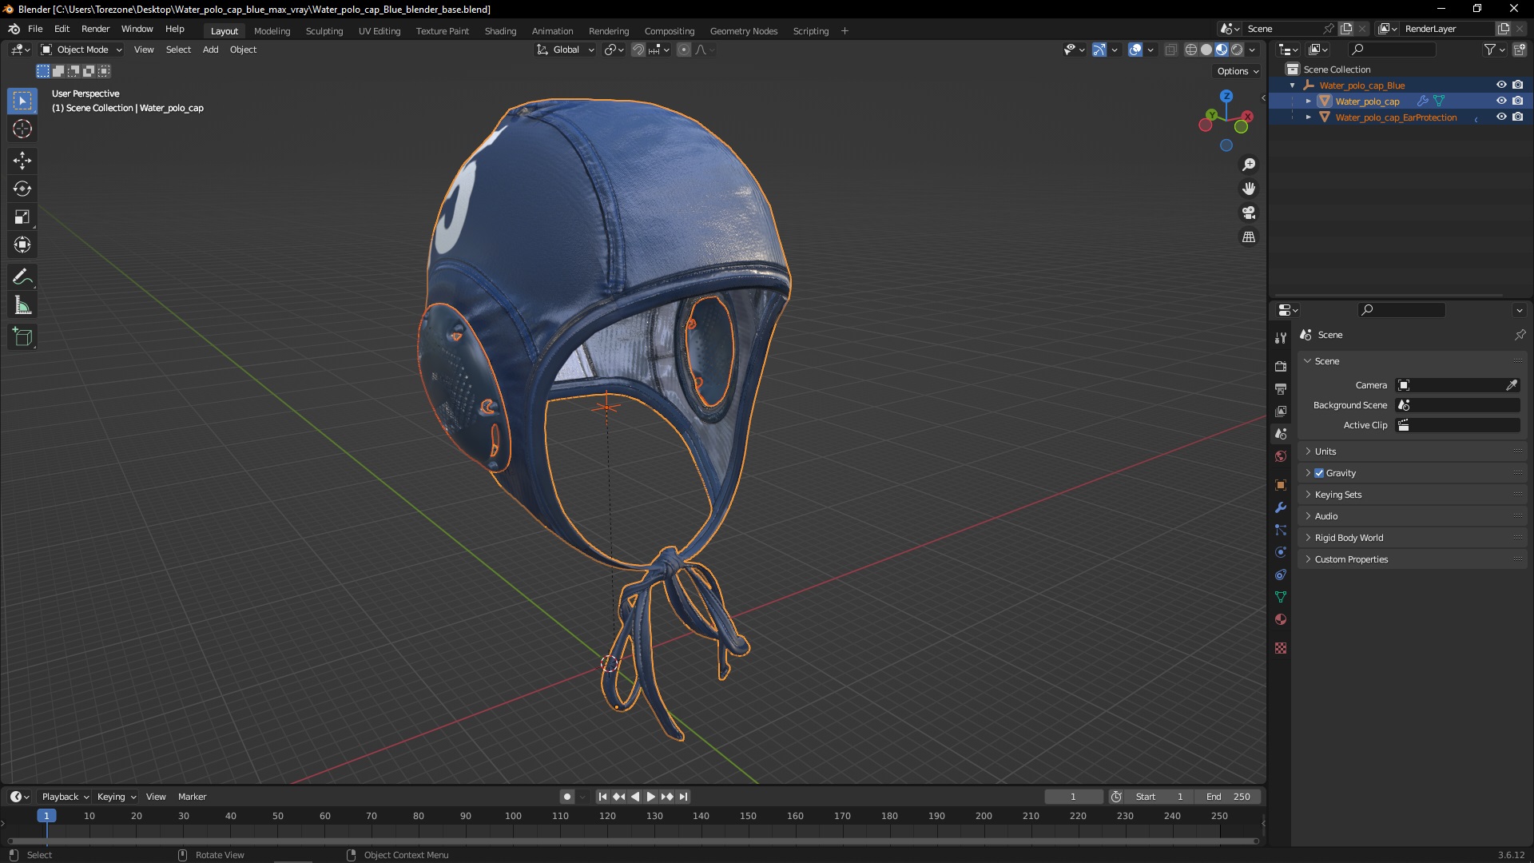This screenshot has height=863, width=1534.
Task: Open the Texture properties tab
Action: coord(1281,648)
